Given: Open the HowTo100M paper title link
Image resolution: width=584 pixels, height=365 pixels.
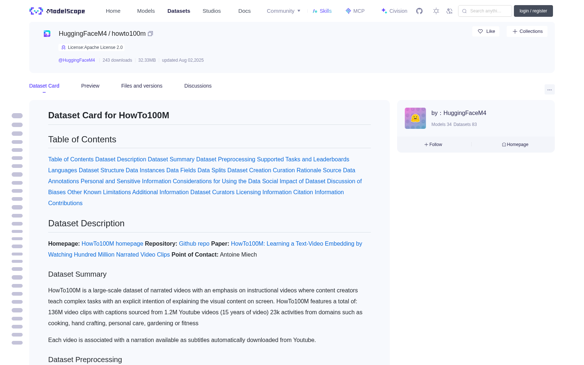Looking at the screenshot, I should (205, 249).
